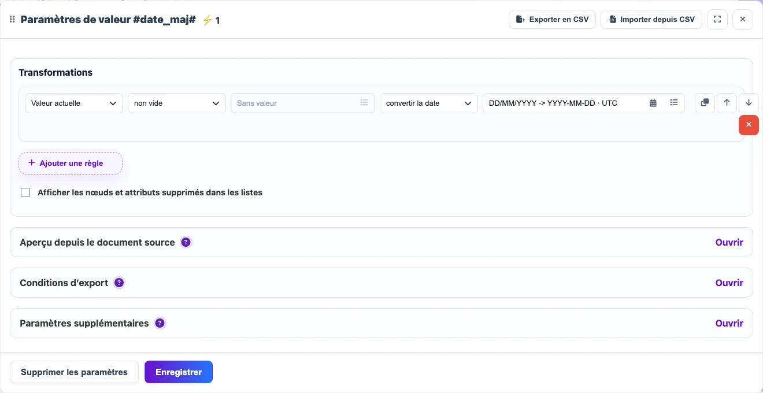763x393 pixels.
Task: Move the rule down with arrow
Action: (749, 103)
